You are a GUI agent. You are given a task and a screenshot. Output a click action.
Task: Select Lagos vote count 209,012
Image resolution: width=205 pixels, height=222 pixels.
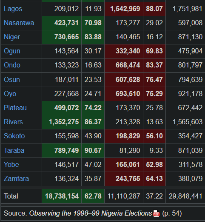pyautogui.click(x=66, y=9)
